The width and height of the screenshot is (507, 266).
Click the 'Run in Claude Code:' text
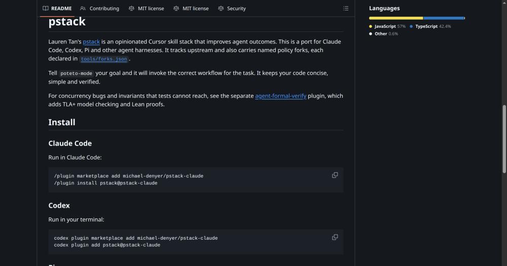tap(75, 158)
